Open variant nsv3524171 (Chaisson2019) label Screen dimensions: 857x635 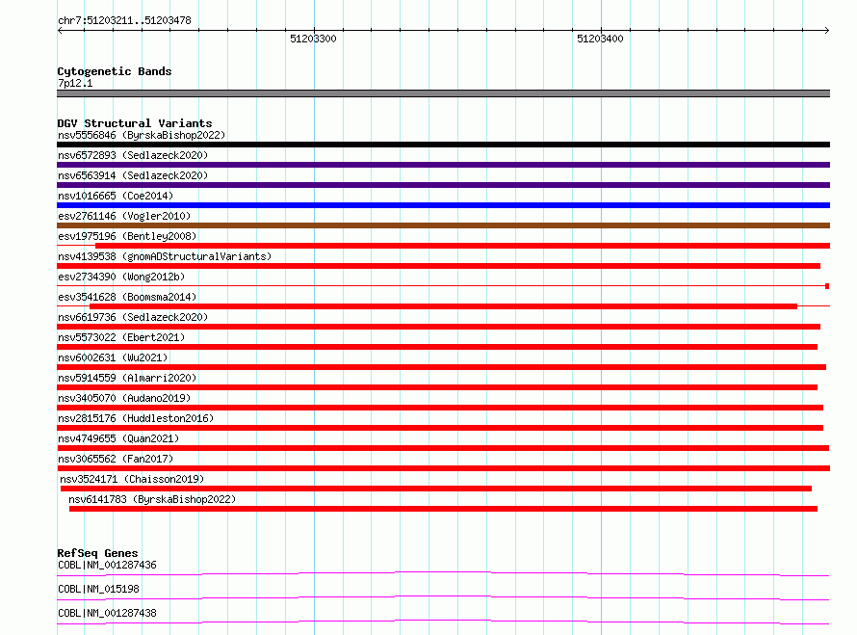pos(132,479)
